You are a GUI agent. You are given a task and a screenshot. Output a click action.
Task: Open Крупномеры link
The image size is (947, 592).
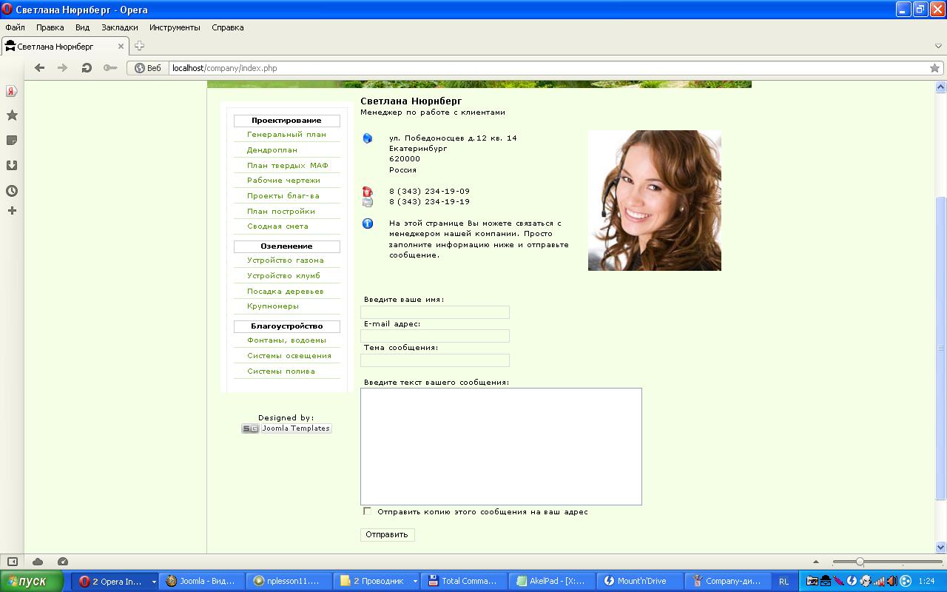pos(273,306)
